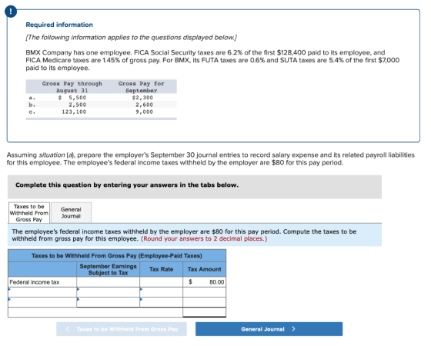Click the Federal income tax earnings subject cell
431x346 pixels.
click(108, 282)
